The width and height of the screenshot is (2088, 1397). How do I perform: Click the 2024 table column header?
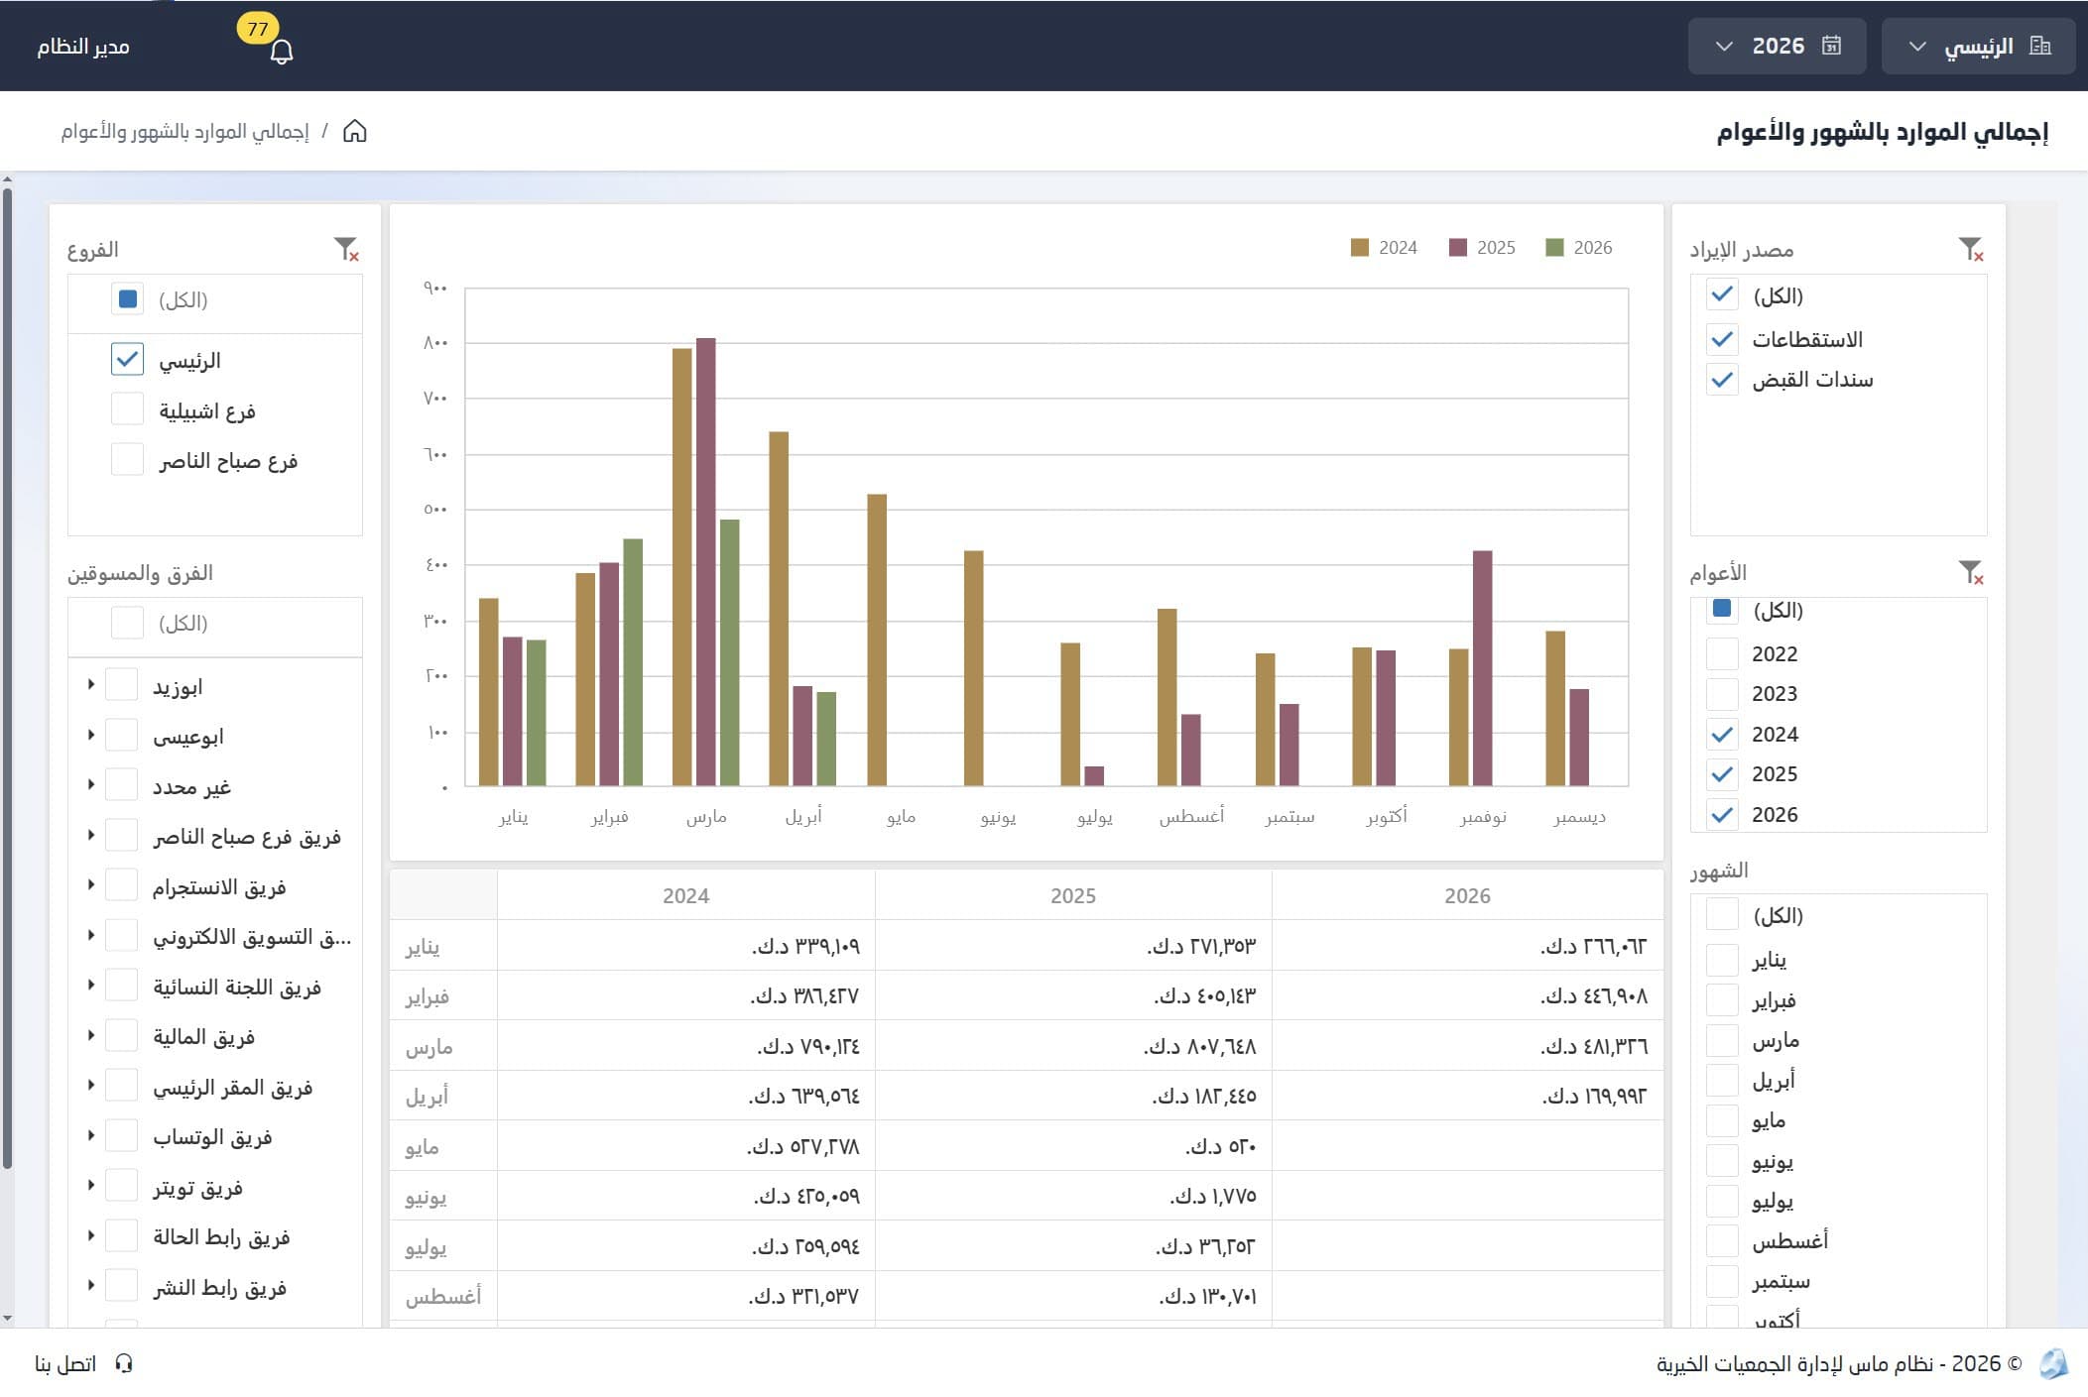pos(685,895)
